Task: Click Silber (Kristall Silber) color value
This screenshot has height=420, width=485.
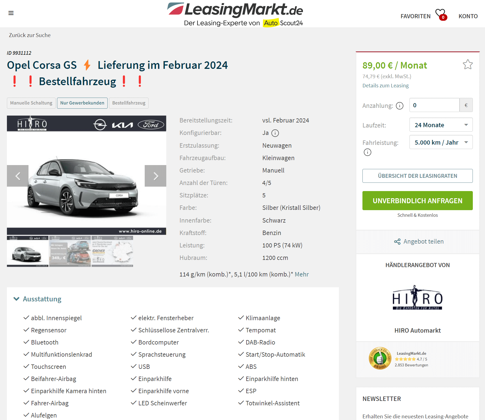Action: [291, 208]
